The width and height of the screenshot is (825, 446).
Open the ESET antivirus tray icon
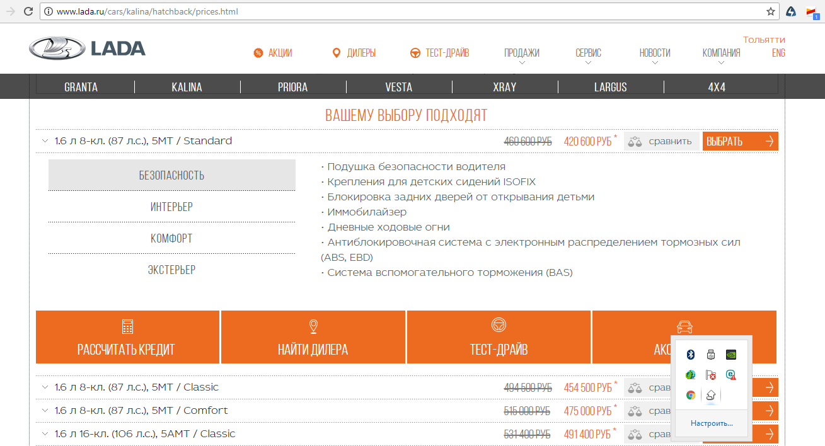click(730, 375)
